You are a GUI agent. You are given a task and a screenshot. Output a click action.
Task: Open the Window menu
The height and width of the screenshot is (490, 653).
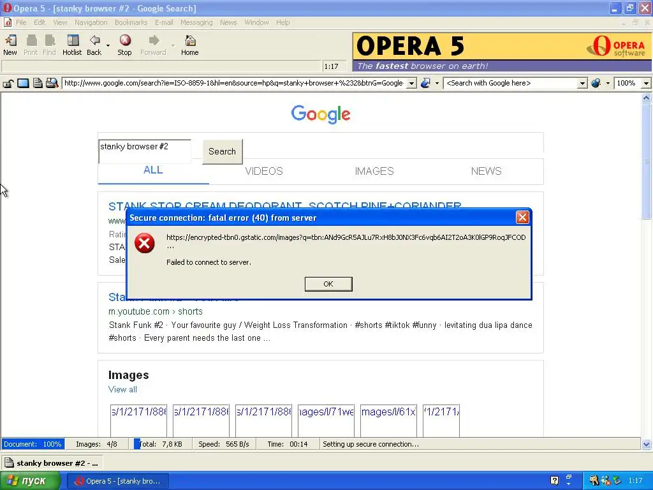(x=256, y=22)
